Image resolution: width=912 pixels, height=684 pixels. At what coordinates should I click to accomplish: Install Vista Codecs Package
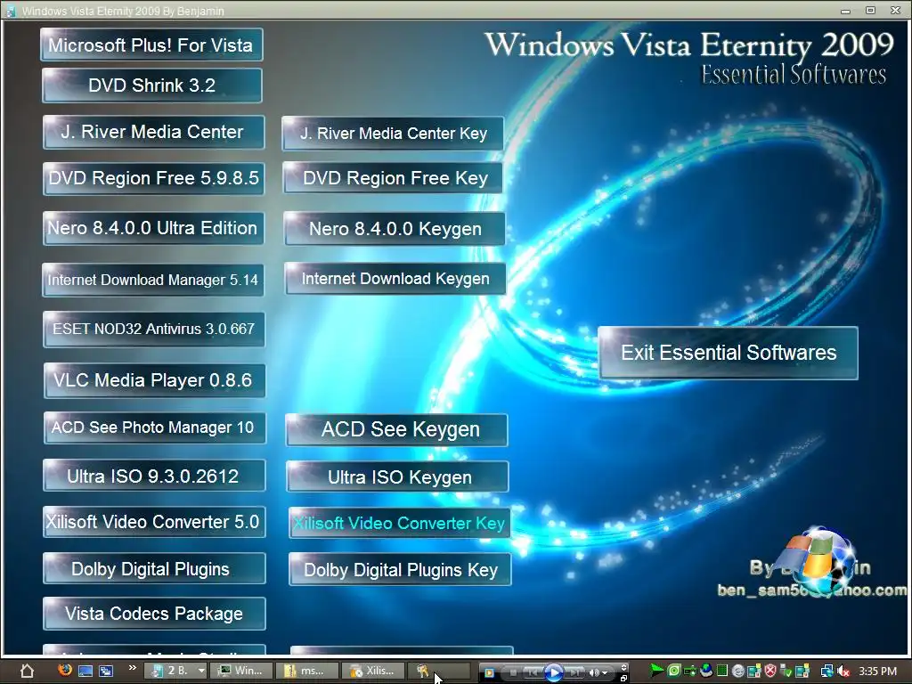154,614
